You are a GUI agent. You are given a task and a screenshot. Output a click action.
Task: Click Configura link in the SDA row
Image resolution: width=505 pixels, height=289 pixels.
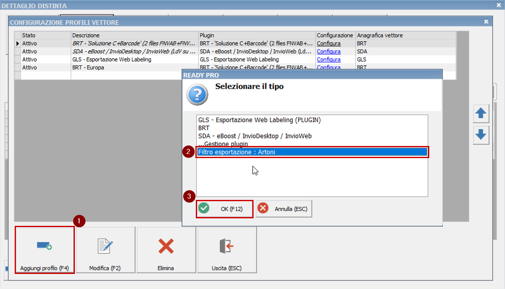click(x=328, y=51)
